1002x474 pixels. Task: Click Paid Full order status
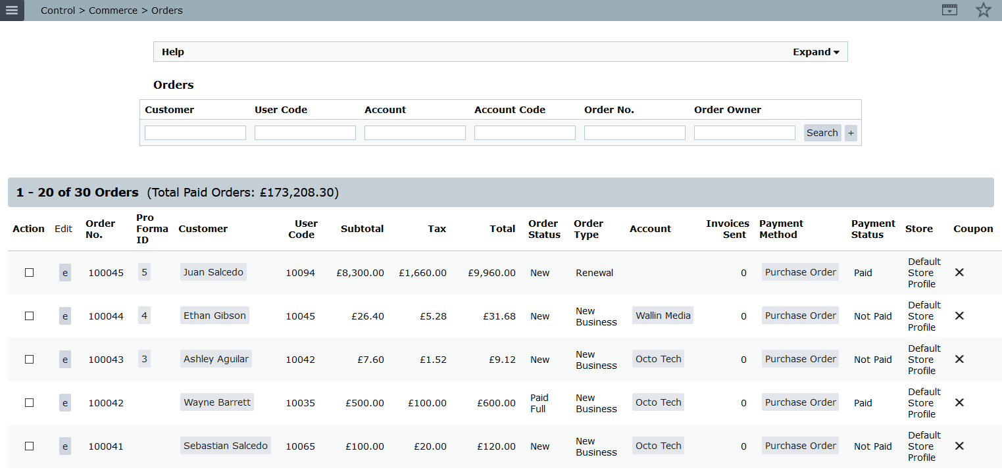(x=539, y=403)
